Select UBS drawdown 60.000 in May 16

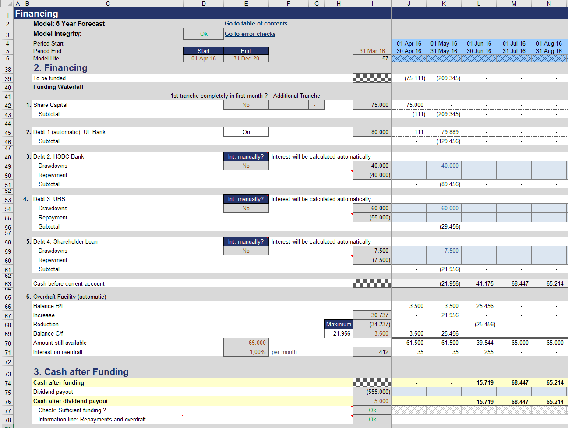(x=444, y=209)
